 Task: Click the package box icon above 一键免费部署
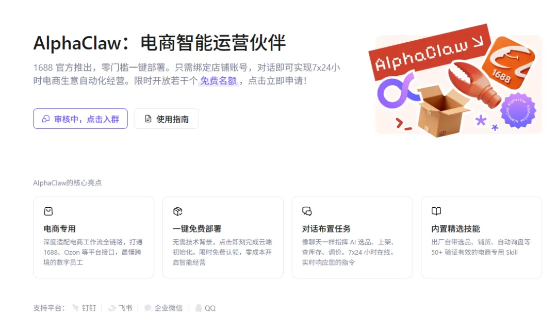click(x=177, y=211)
